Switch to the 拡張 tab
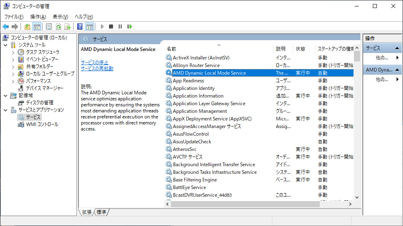403x226 pixels. click(x=86, y=212)
